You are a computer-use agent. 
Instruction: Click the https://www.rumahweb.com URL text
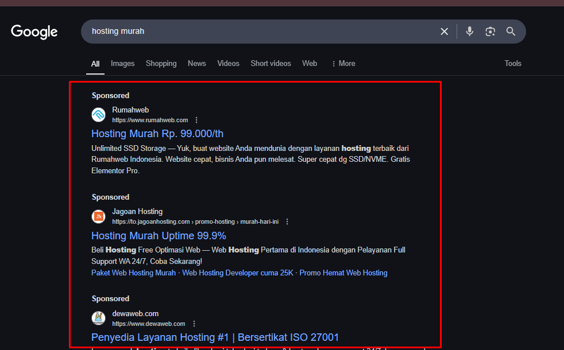pyautogui.click(x=150, y=120)
